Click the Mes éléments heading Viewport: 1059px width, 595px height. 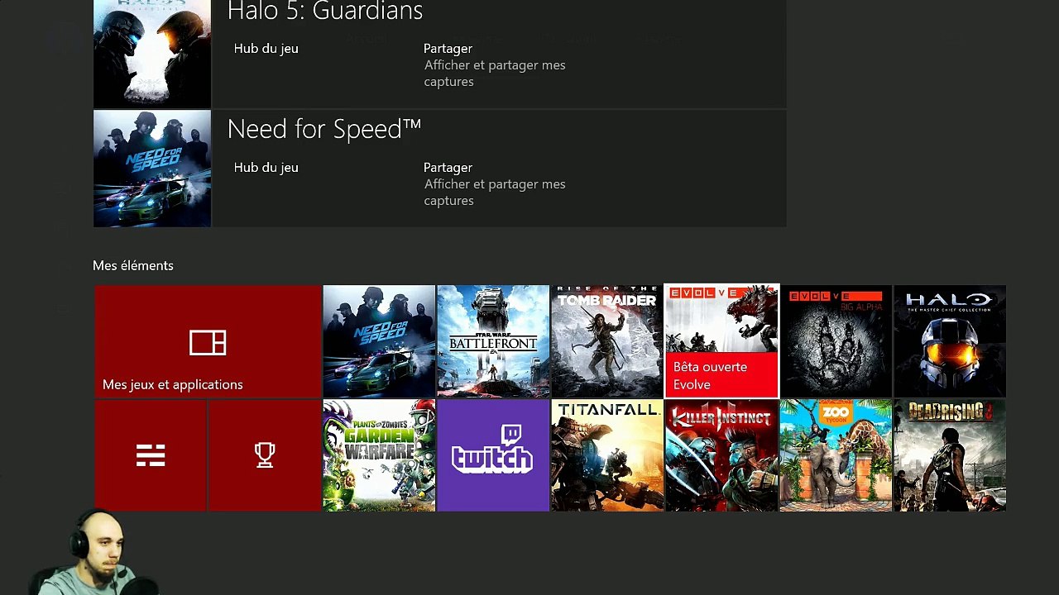click(x=133, y=265)
